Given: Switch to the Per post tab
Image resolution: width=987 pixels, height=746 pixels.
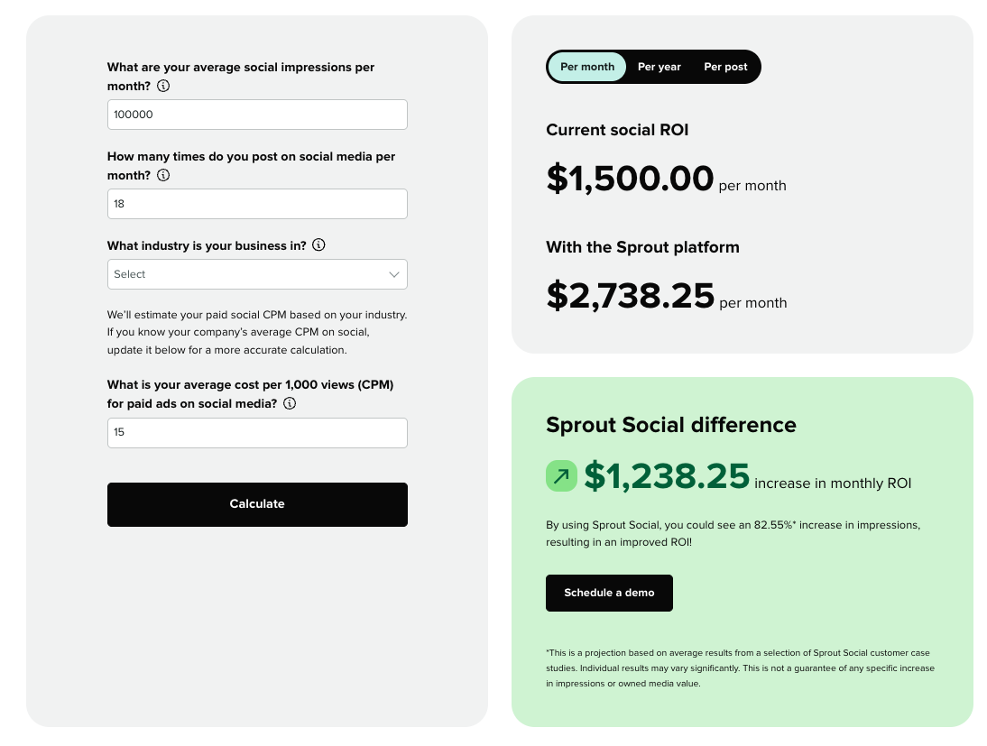Looking at the screenshot, I should pos(725,66).
